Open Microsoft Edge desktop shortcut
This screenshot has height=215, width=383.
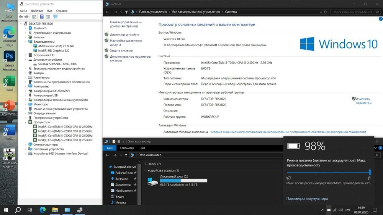click(9, 36)
